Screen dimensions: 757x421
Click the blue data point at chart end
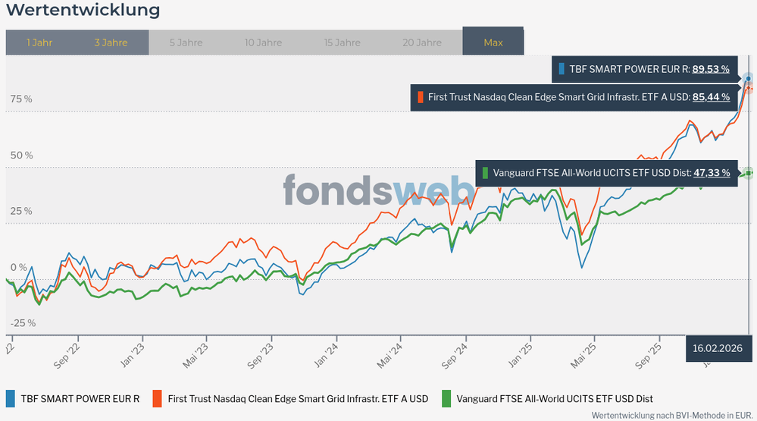749,78
